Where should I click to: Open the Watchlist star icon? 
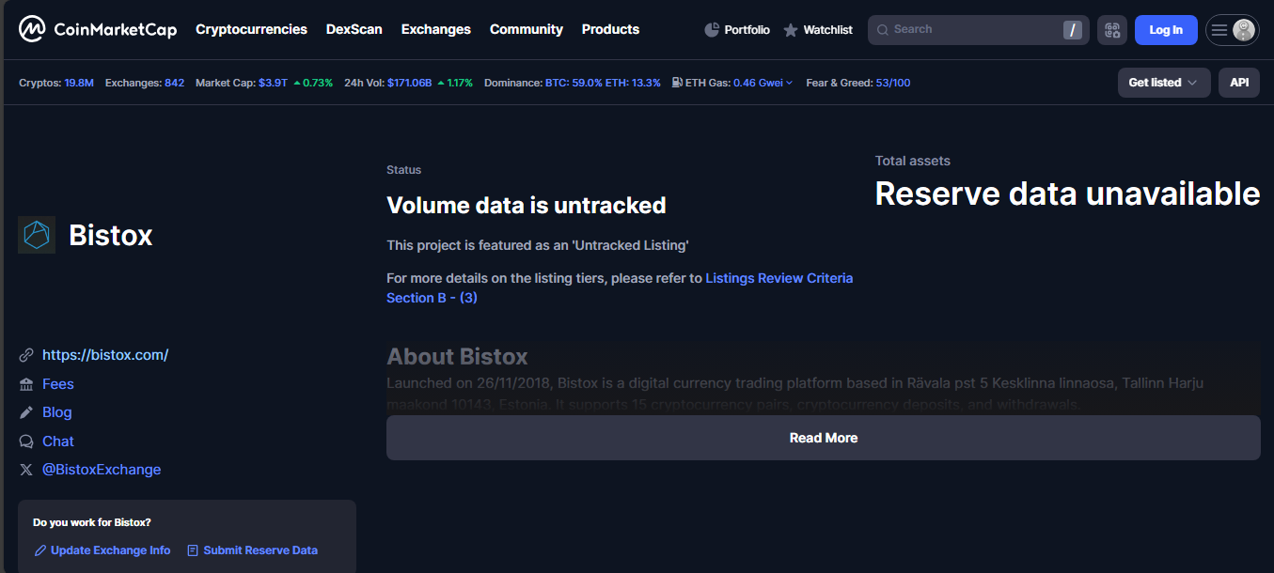point(791,30)
